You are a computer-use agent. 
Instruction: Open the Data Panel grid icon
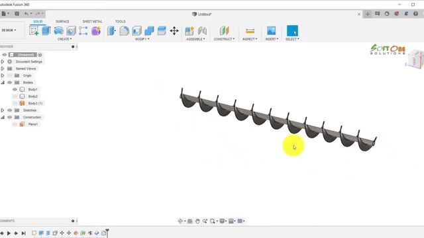[x=17, y=14]
